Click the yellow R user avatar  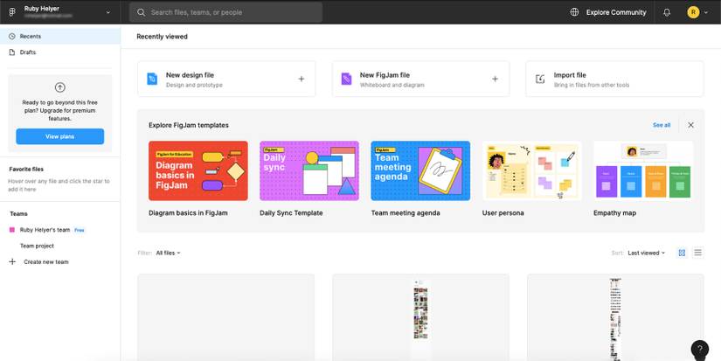[693, 12]
